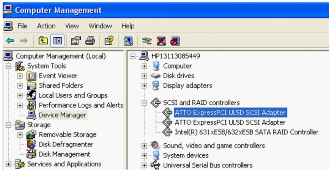This screenshot has height=170, width=329.
Task: Click the Back arrow toolbar button
Action: coord(10,41)
